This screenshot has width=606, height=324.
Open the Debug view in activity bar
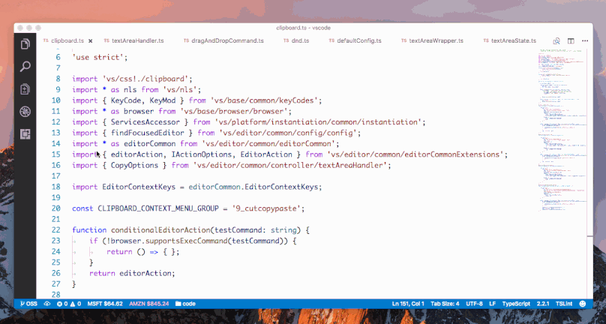tap(25, 112)
